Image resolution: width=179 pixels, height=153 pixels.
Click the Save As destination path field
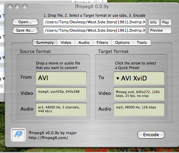click(94, 30)
